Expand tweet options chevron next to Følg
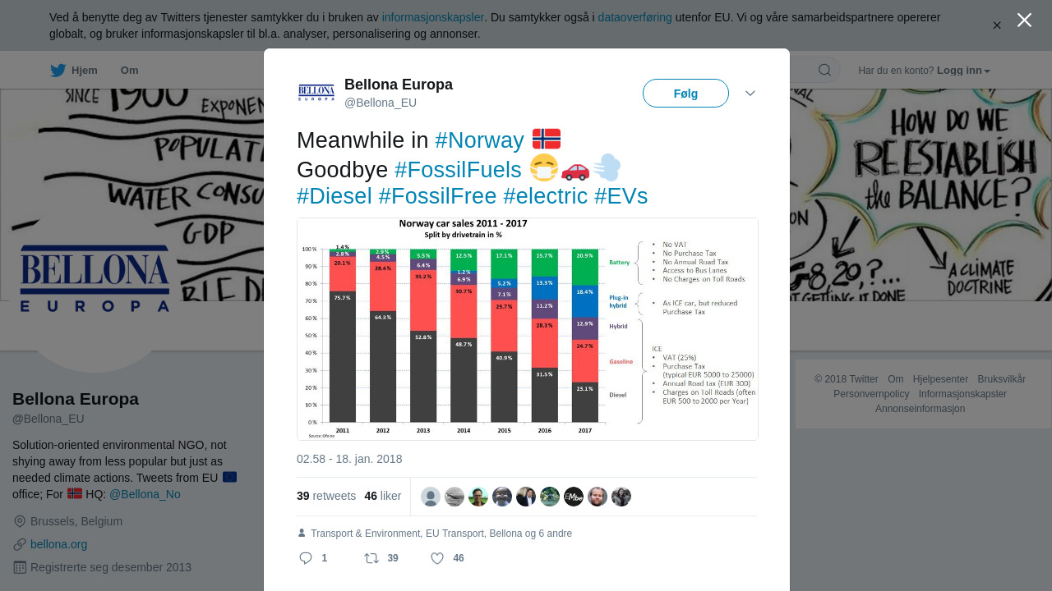 (x=750, y=94)
